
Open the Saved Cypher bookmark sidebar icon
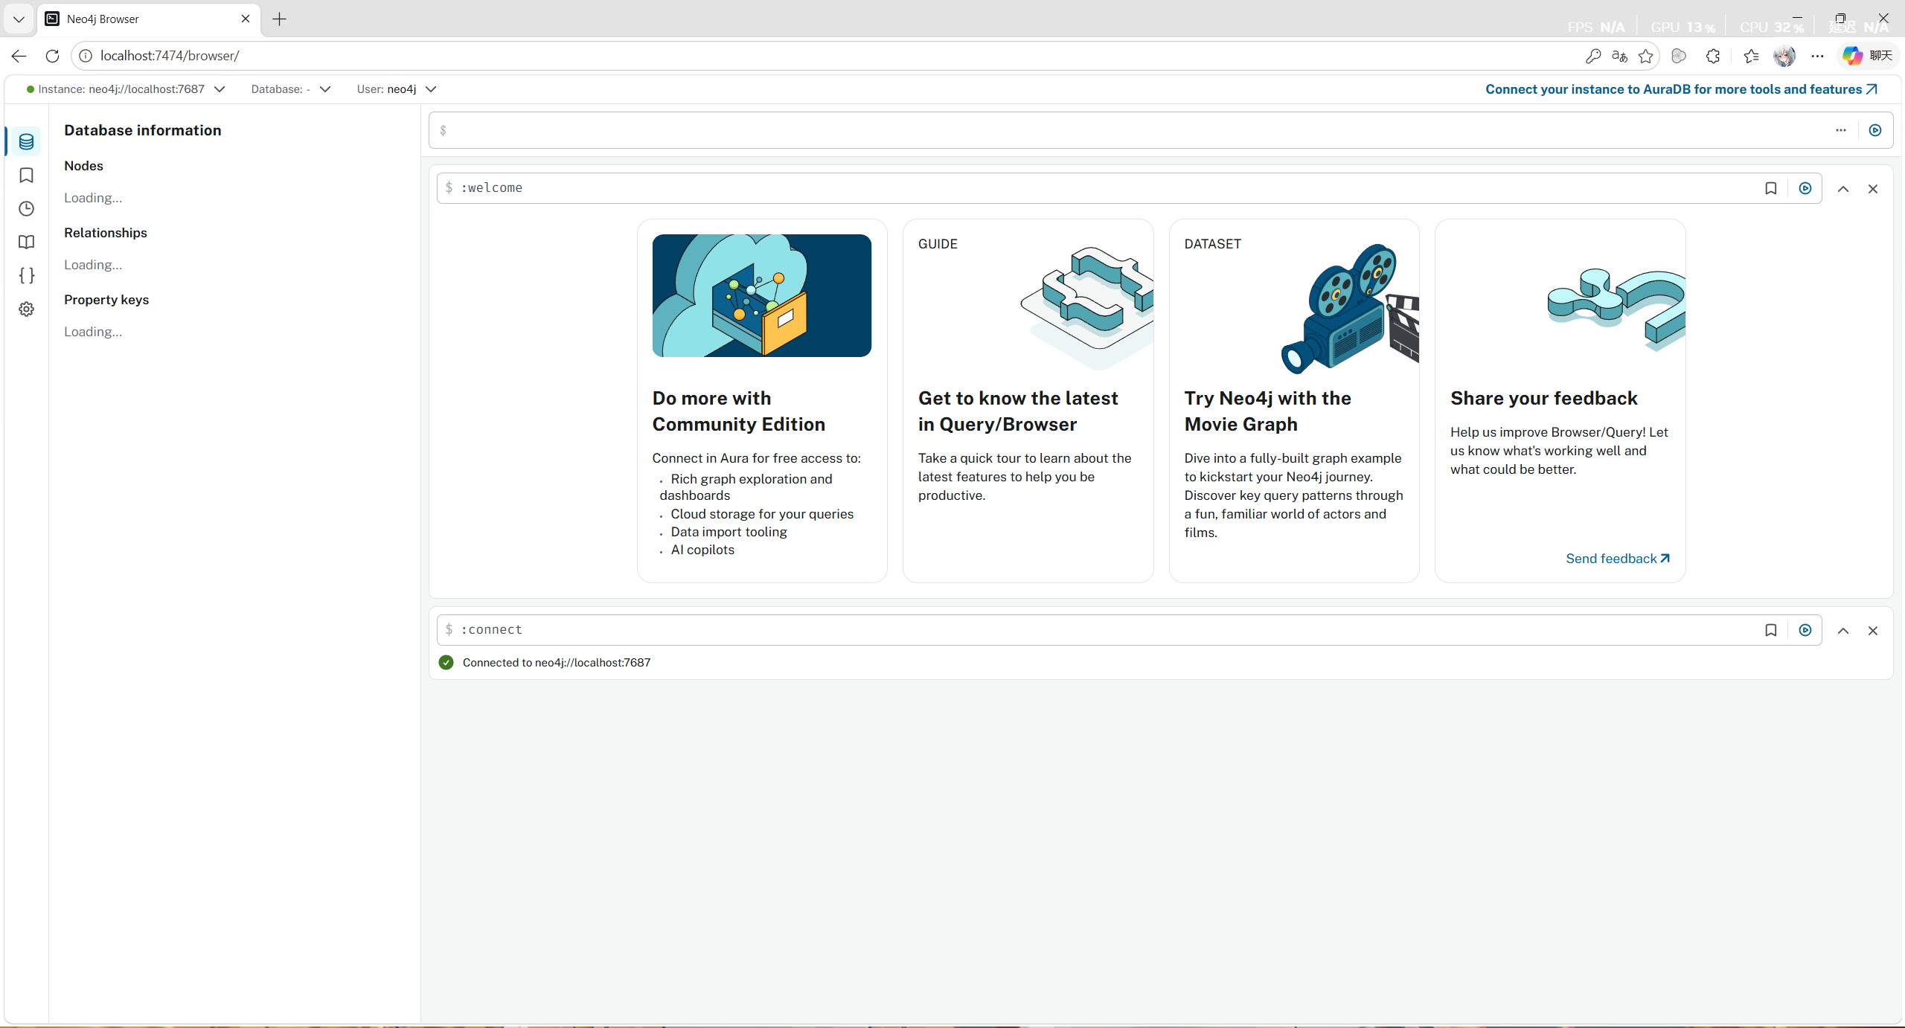(x=26, y=176)
